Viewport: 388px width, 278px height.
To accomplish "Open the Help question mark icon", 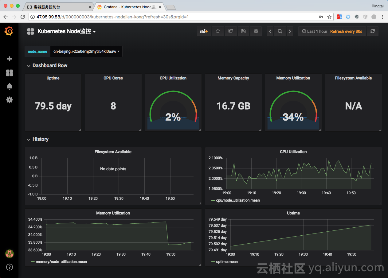I will tap(10, 267).
